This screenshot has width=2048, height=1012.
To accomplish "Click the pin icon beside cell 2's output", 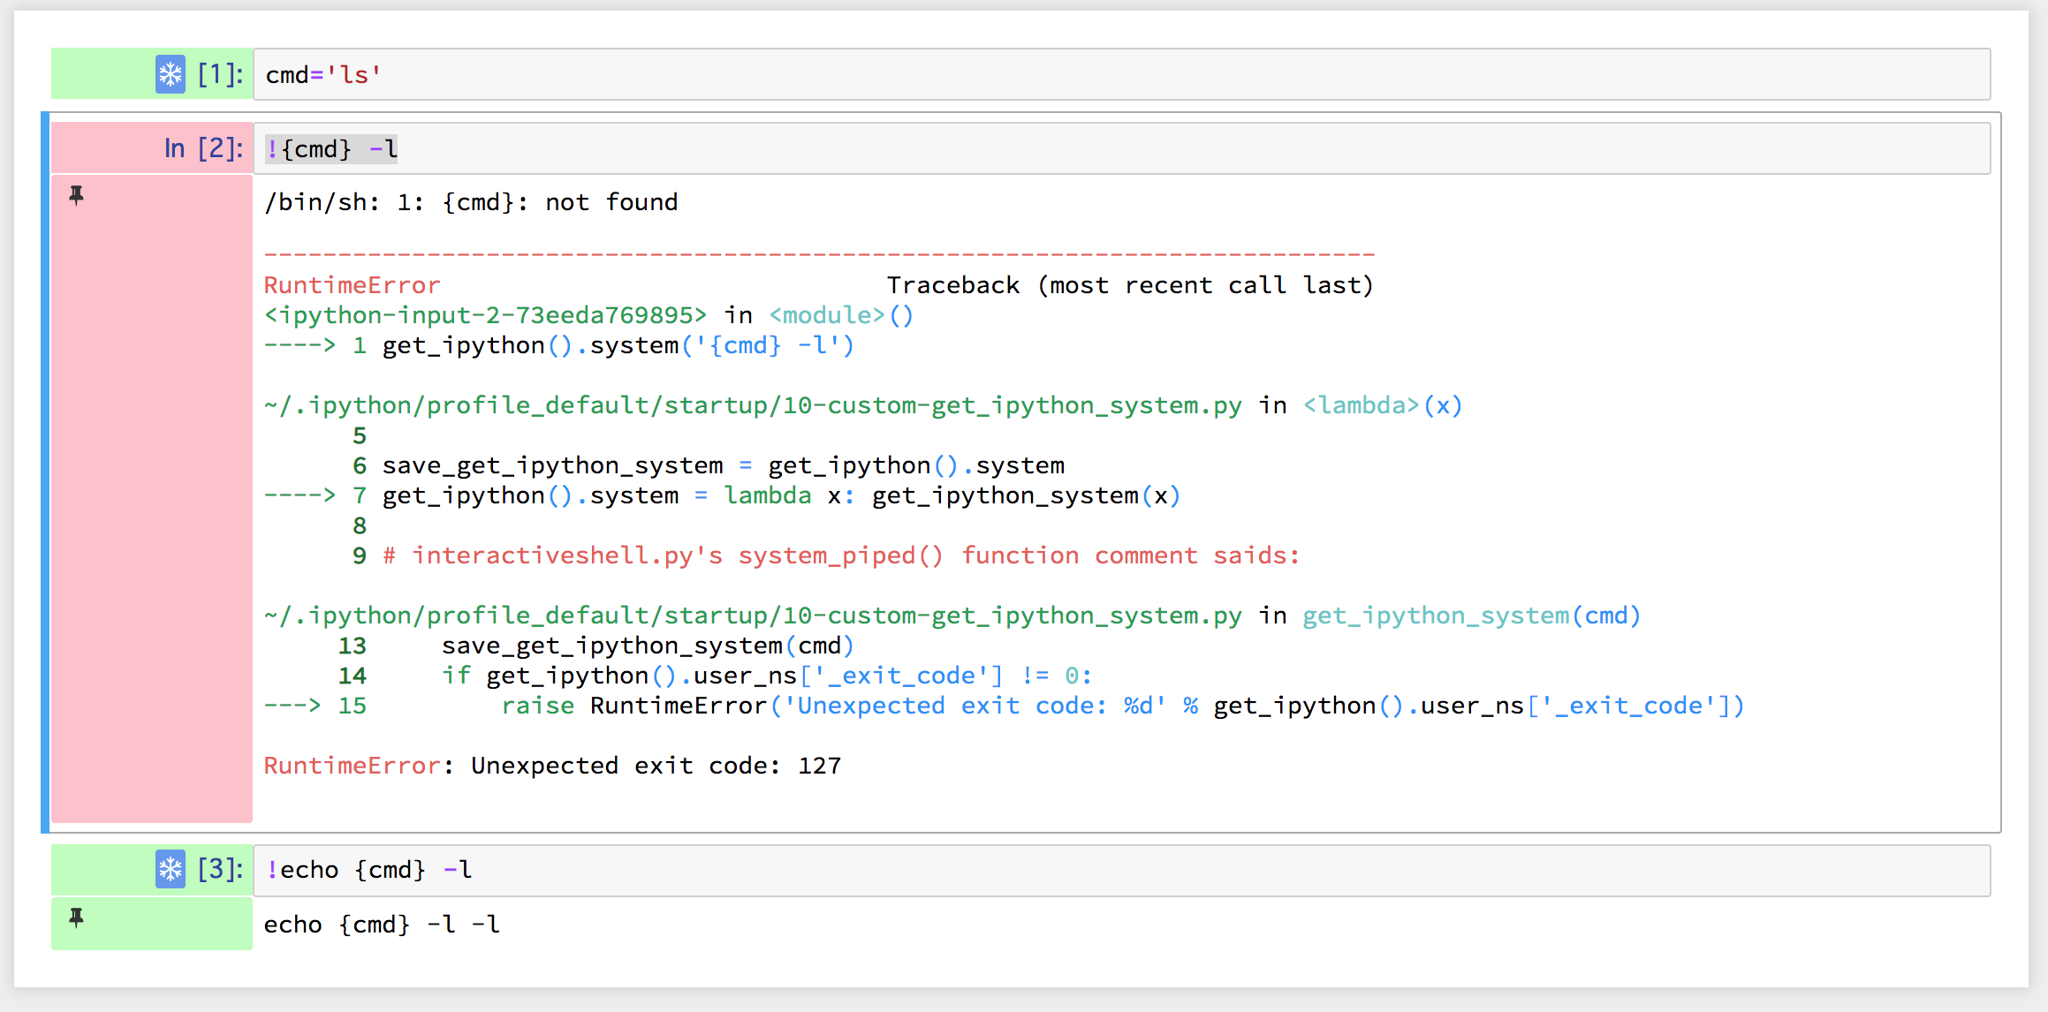I will pos(77,195).
